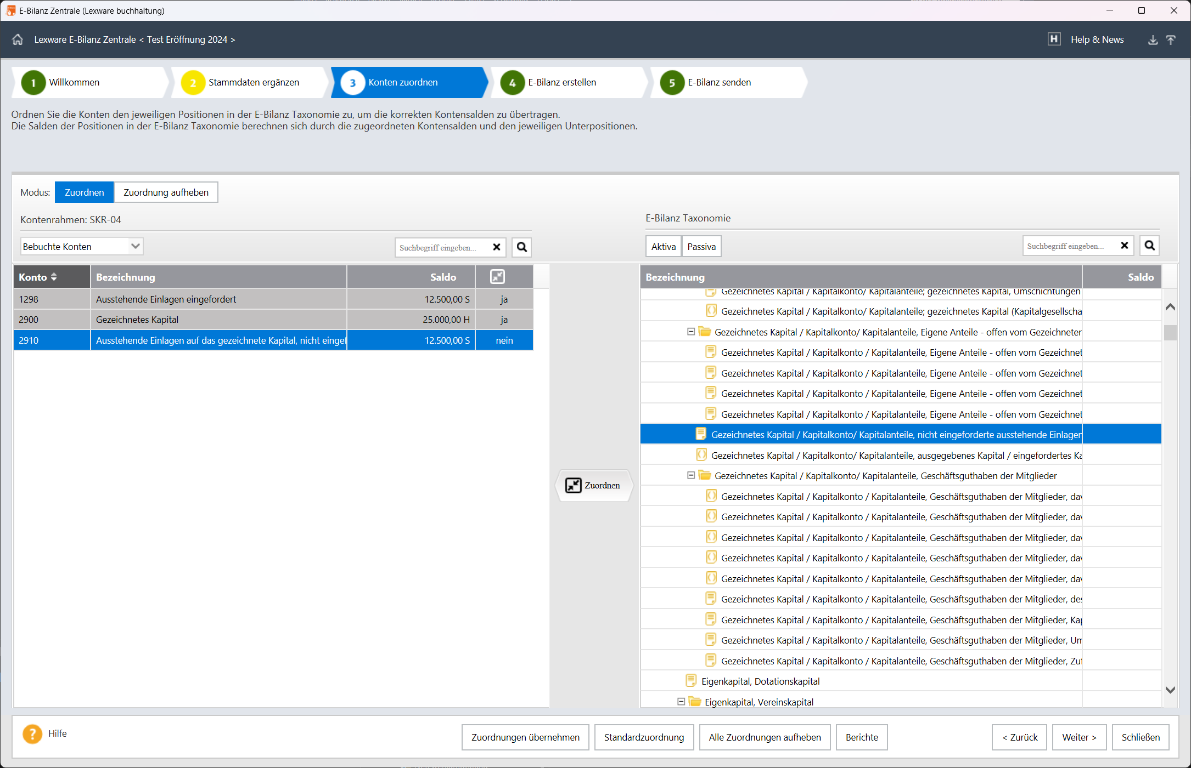Click the Hilfe link
Screen dimensions: 1191x768
click(58, 733)
